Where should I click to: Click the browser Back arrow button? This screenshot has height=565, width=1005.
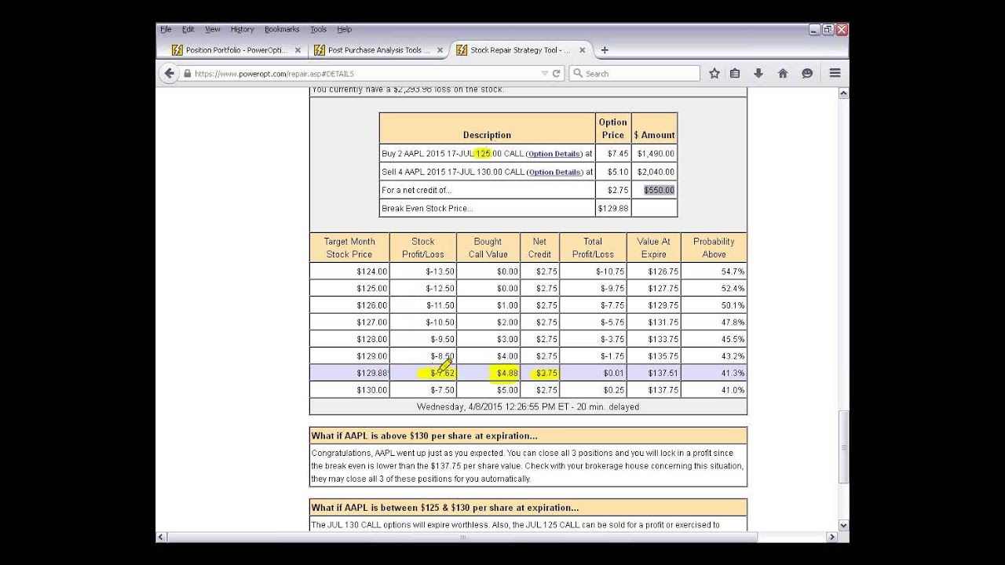pos(169,73)
